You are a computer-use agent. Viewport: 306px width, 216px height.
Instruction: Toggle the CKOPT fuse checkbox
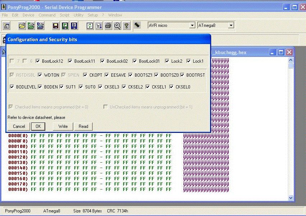coord(85,75)
